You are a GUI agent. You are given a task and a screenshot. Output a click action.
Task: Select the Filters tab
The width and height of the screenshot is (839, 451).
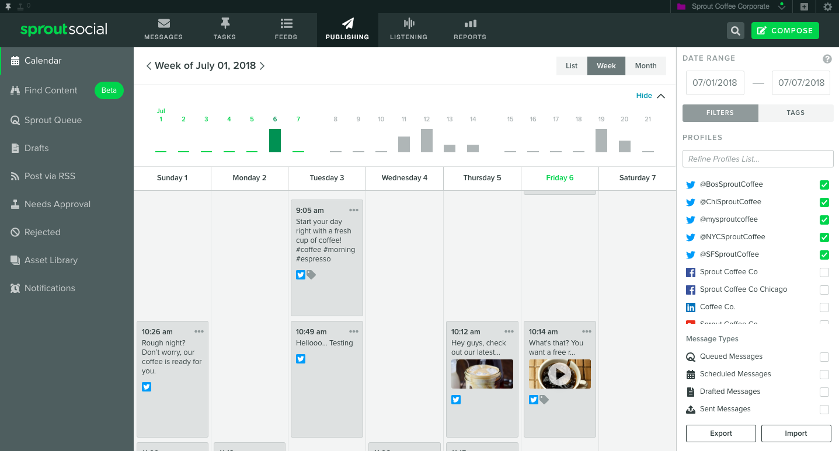pyautogui.click(x=720, y=113)
